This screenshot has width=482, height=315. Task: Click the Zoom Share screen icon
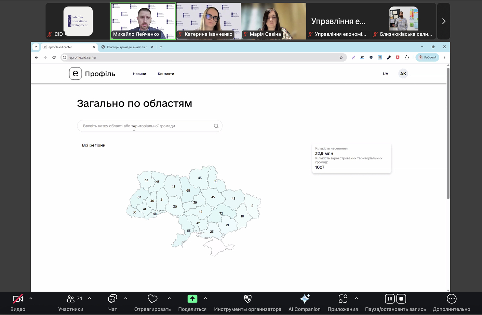point(192,299)
